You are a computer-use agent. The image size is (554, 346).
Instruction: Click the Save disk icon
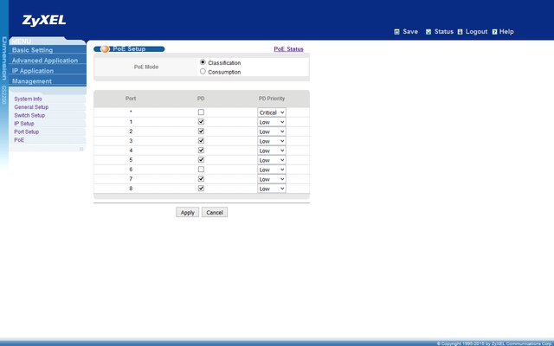pos(396,32)
